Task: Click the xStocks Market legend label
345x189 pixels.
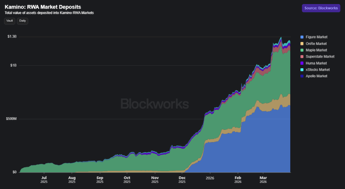Action: pos(318,70)
